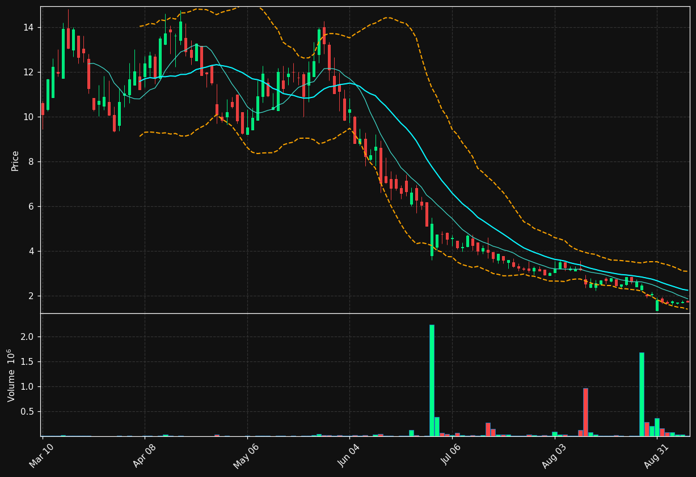Image resolution: width=696 pixels, height=477 pixels.
Task: Click the price axis value 12
Action: tap(28, 73)
